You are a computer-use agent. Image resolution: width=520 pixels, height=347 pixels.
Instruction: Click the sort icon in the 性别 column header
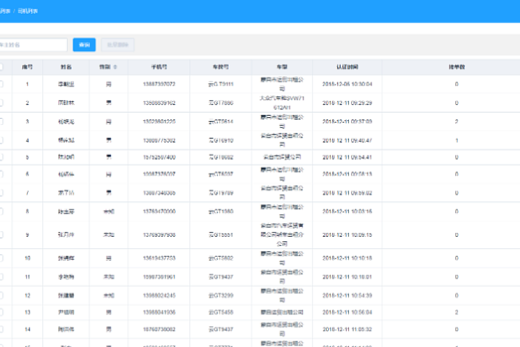pos(116,67)
